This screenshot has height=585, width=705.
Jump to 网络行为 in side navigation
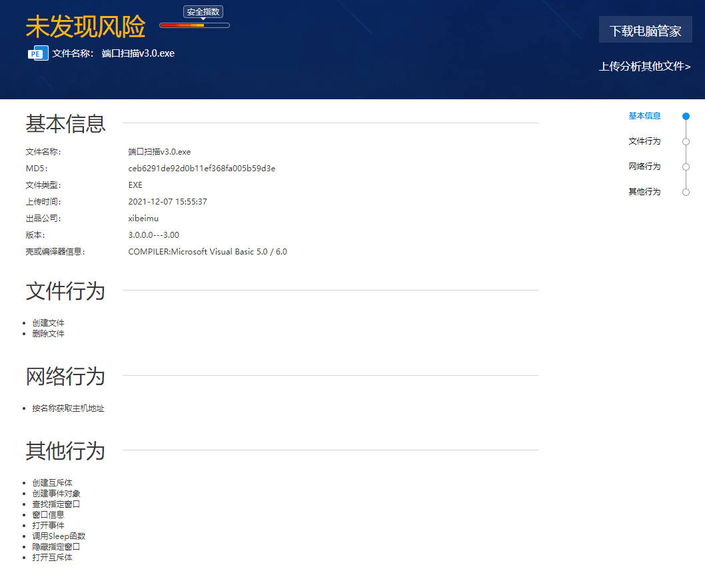(644, 167)
